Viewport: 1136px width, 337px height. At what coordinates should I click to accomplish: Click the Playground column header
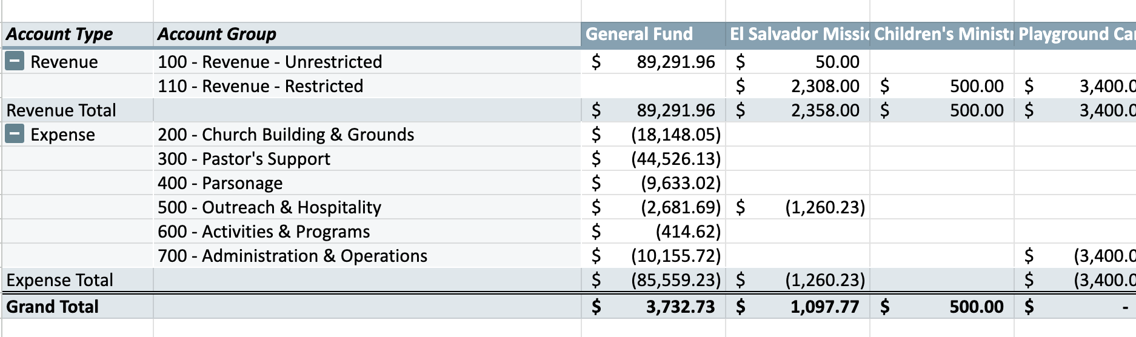[1075, 35]
